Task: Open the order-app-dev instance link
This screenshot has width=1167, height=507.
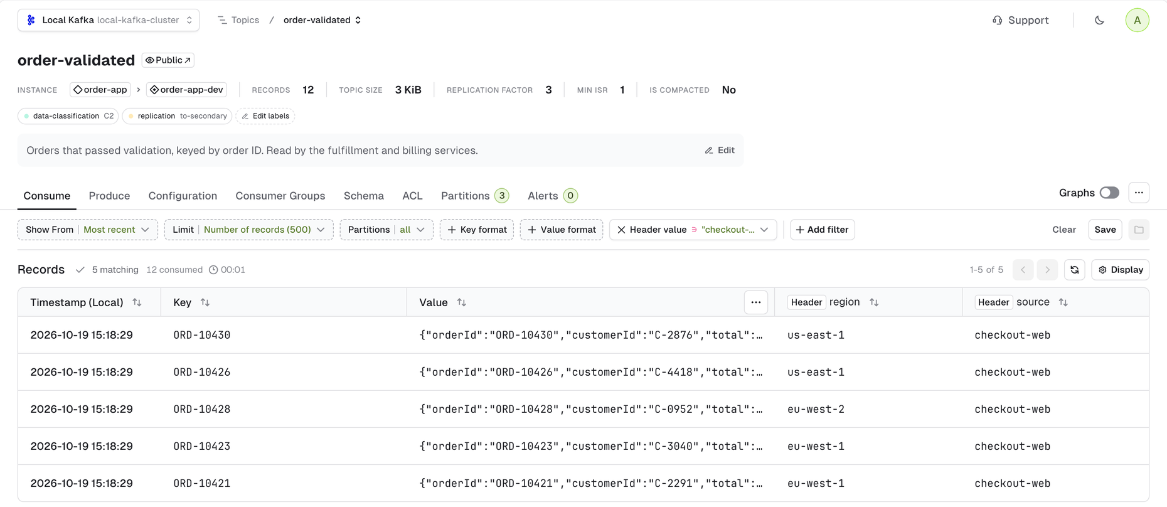Action: pyautogui.click(x=186, y=90)
